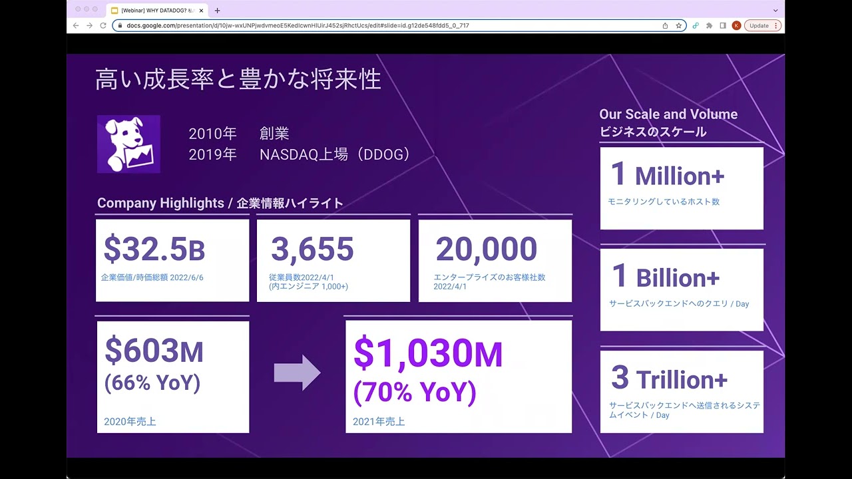Screen dimensions: 852x479
Task: Click the Our Scale and Volume heading
Action: (668, 114)
